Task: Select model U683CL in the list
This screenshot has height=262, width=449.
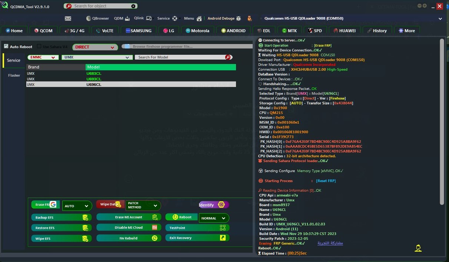Action: tap(131, 74)
